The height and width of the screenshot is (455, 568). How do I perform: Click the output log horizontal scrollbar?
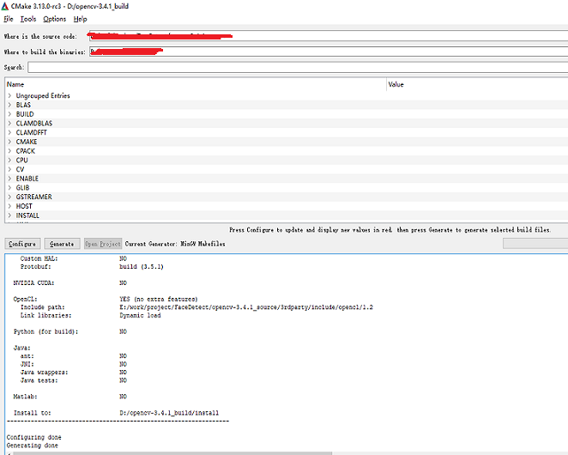point(172,453)
